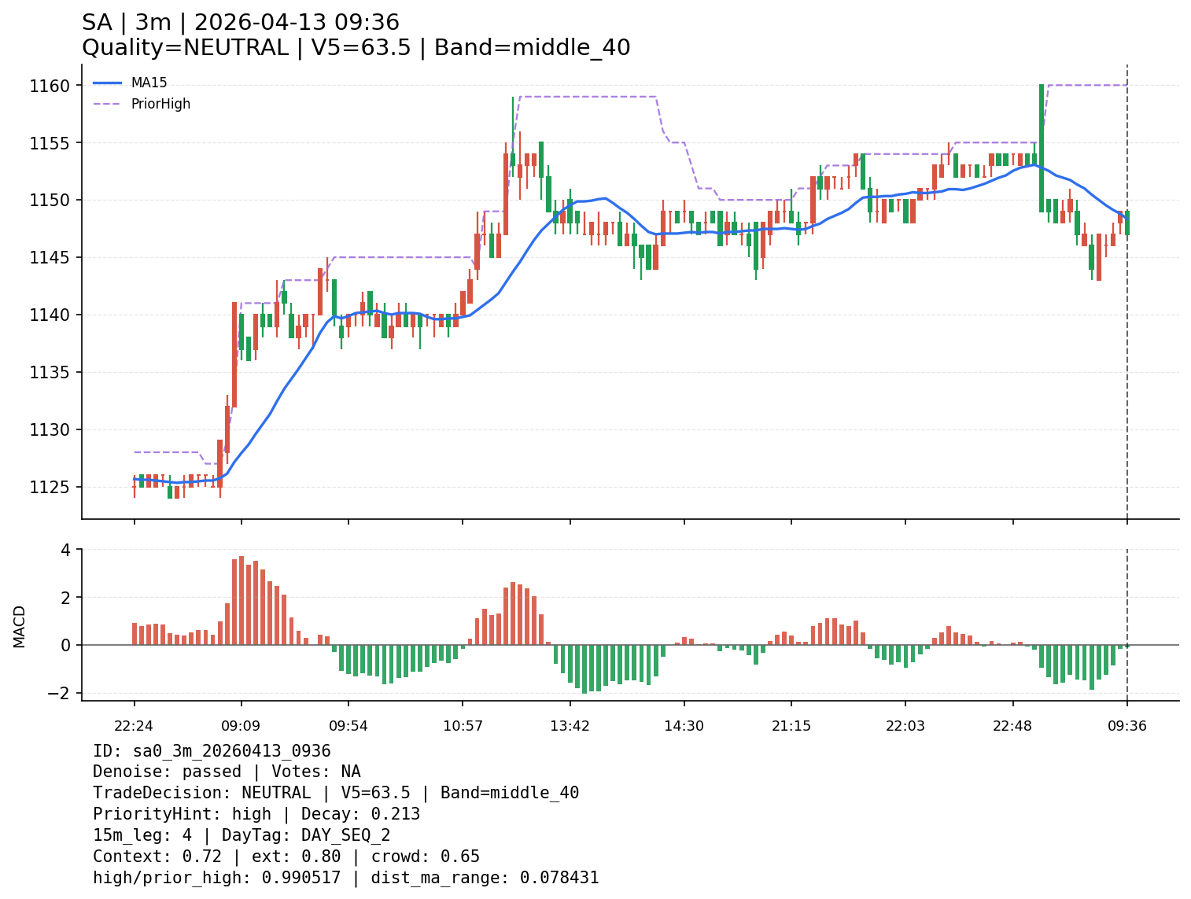Viewport: 1191px width, 899px height.
Task: Click the 22:24 time axis label
Action: pyautogui.click(x=134, y=726)
